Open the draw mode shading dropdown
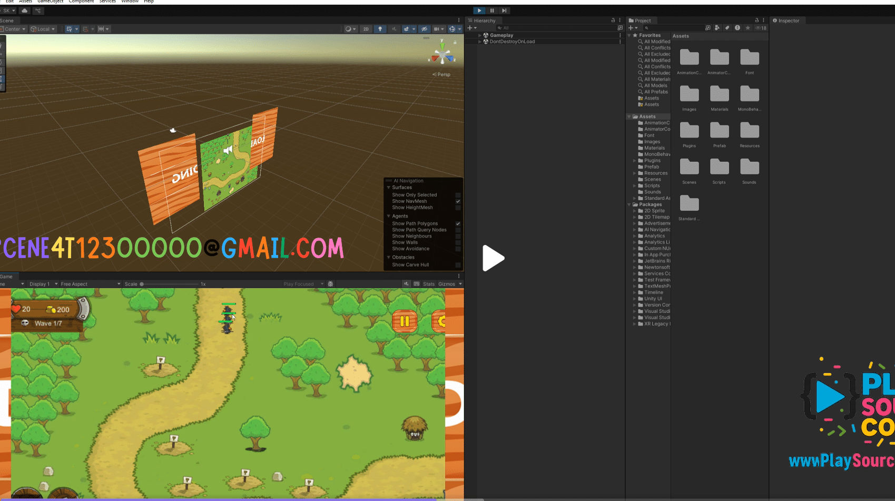 350,29
